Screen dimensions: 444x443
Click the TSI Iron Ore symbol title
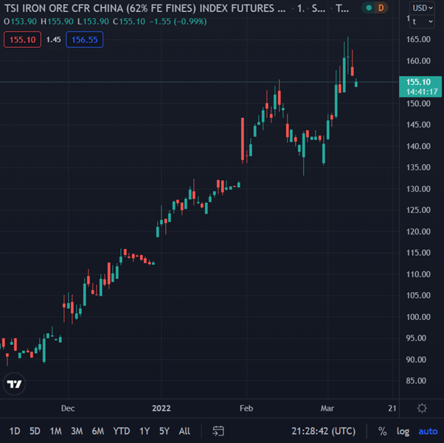[x=145, y=8]
